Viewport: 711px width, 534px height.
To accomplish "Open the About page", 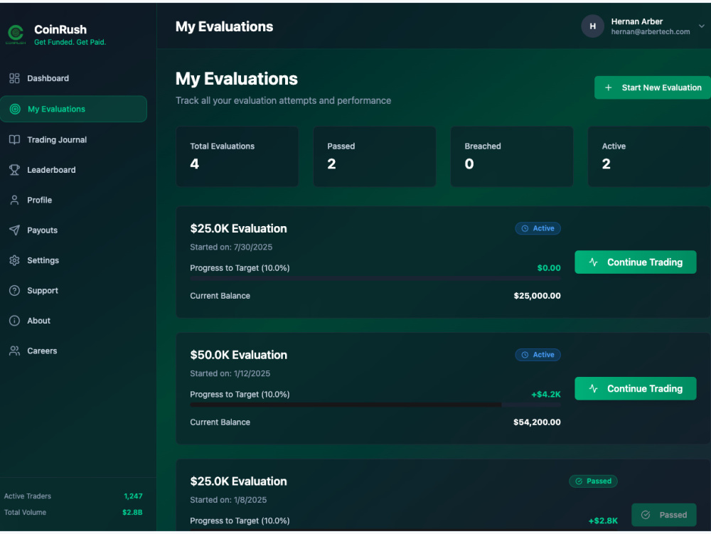I will tap(73, 321).
